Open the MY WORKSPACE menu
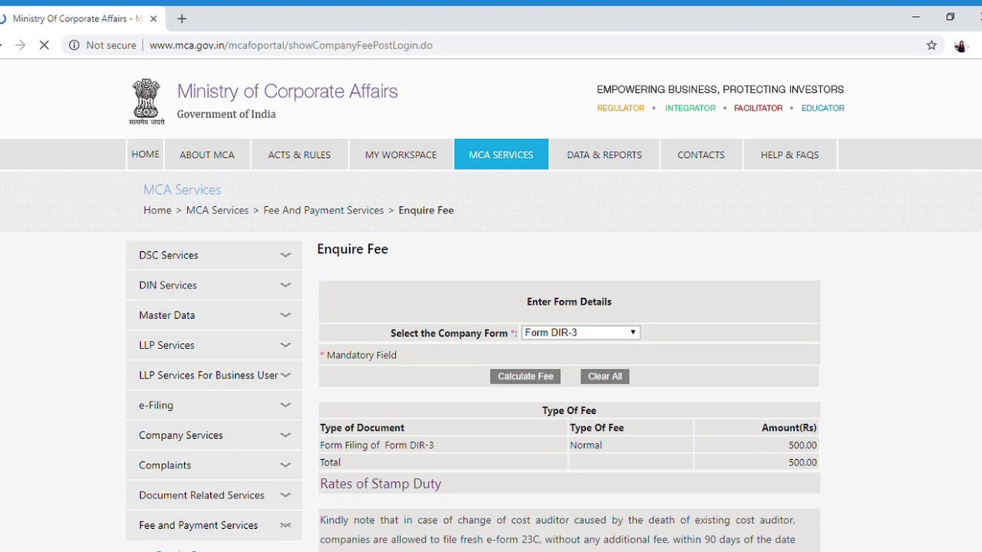 click(400, 154)
